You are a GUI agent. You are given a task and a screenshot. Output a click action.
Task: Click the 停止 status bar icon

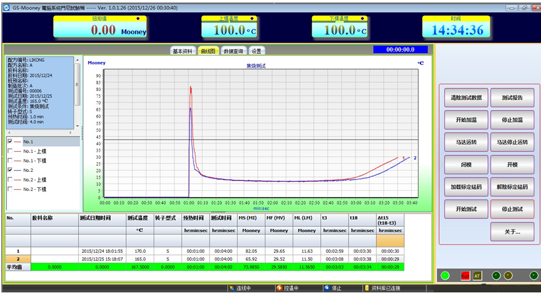(x=326, y=287)
